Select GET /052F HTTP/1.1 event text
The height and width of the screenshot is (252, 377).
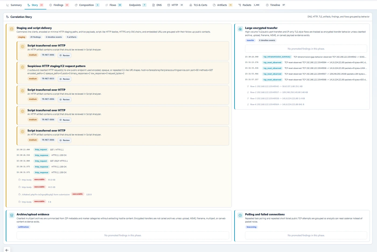[x=59, y=161]
